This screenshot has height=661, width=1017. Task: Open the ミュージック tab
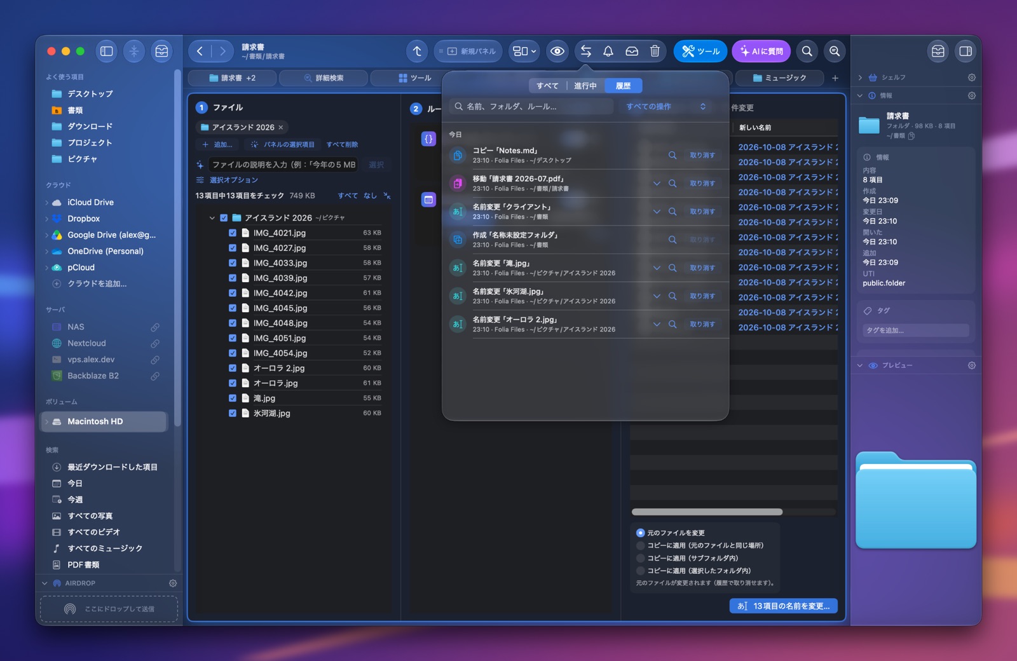click(x=779, y=78)
